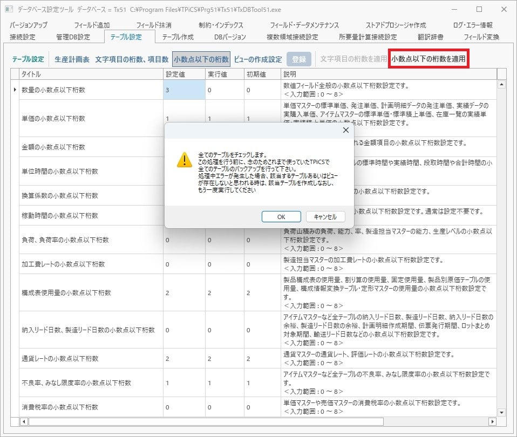Screen dimensions: 517x437
Task: Switch to the フィールド変換 tab
Action: pos(482,37)
